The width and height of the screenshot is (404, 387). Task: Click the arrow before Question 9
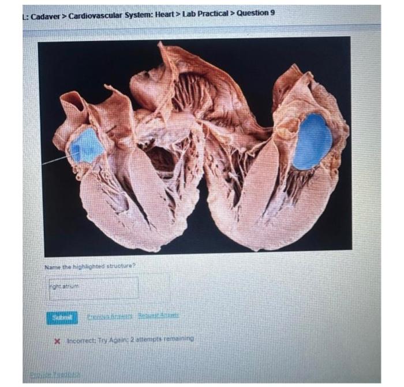[233, 13]
